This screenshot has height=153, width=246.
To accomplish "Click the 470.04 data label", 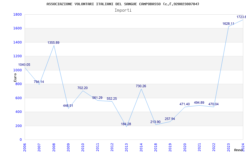I will point(213,104).
